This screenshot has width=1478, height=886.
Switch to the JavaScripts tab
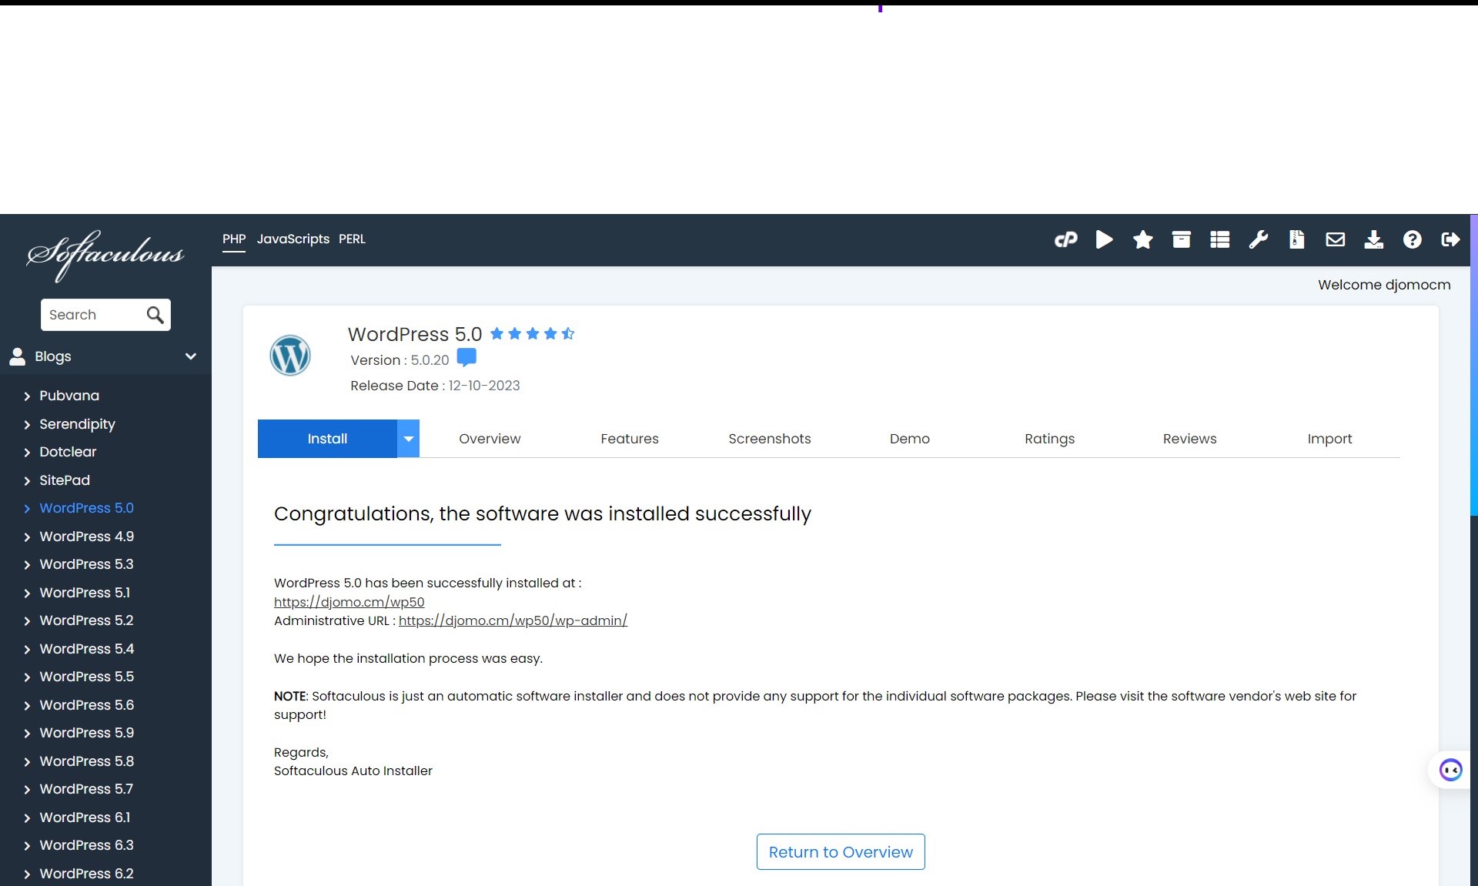[x=293, y=239]
